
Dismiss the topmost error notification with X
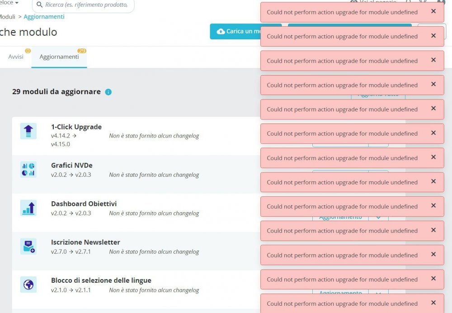pos(433,11)
